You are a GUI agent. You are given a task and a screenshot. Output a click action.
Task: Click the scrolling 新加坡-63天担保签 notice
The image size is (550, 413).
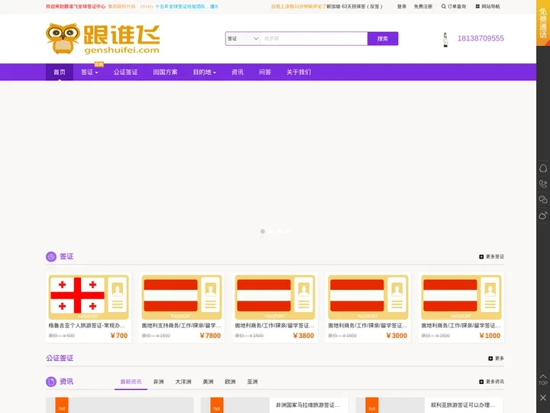(354, 6)
